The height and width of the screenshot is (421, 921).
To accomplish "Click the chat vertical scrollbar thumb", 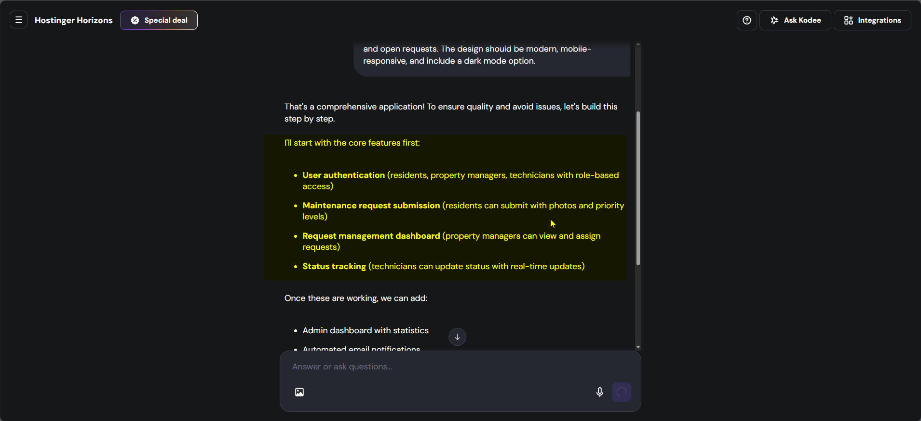I will tap(638, 188).
